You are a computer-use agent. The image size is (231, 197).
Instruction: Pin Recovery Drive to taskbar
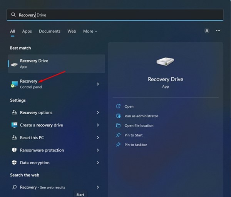point(136,145)
